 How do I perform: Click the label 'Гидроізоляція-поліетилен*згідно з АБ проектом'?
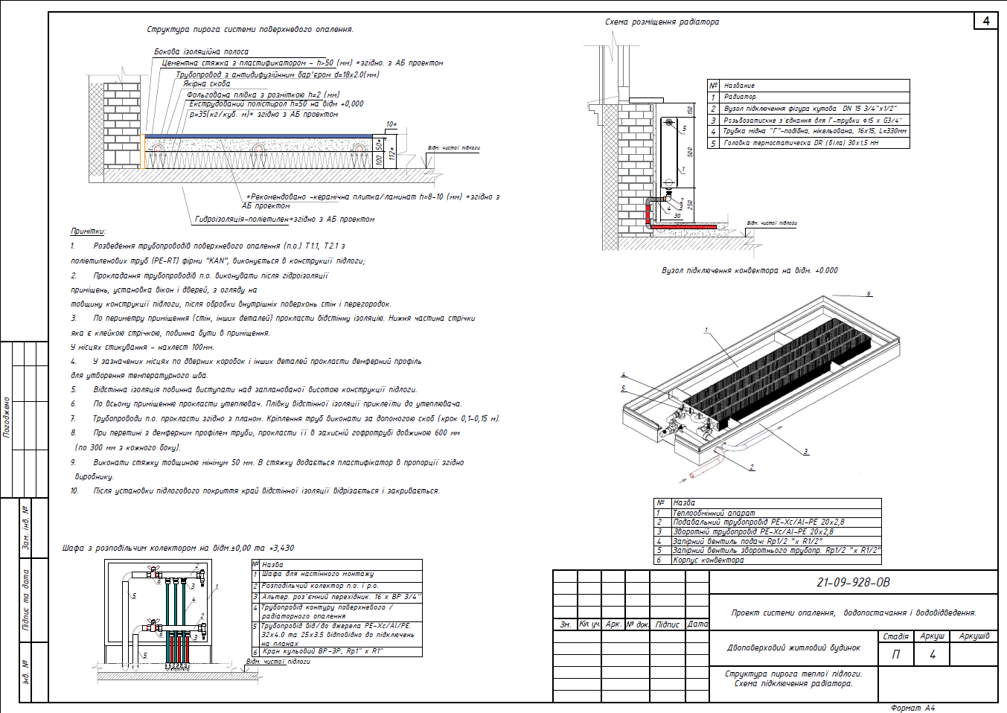tap(284, 220)
